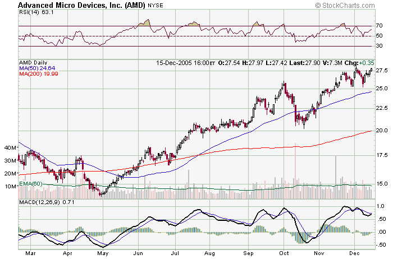Select the RSI scale value 30

[x=379, y=46]
